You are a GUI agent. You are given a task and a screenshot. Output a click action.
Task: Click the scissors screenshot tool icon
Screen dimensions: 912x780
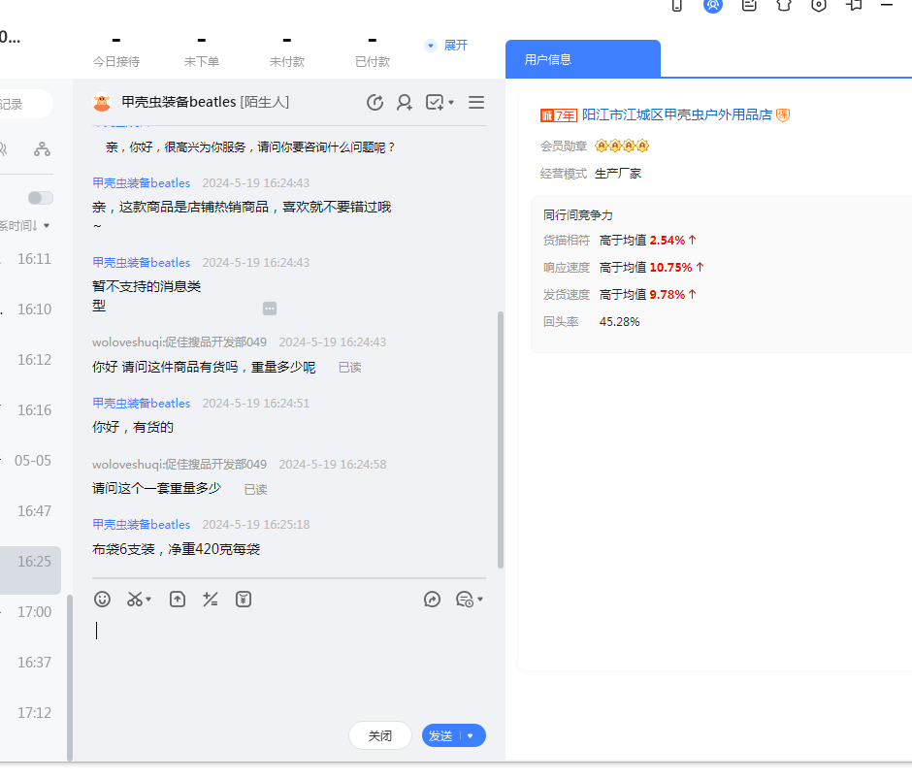135,600
